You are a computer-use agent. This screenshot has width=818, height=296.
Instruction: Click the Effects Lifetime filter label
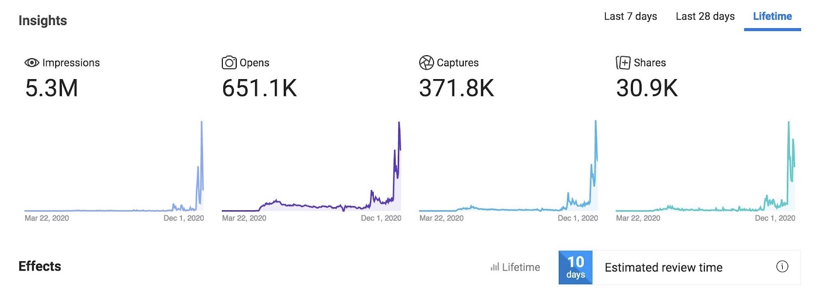coord(521,267)
